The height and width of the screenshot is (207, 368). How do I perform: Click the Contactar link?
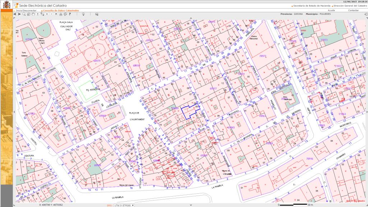point(353,10)
